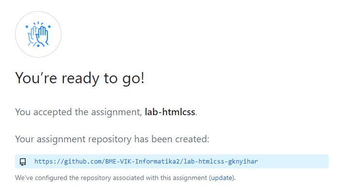Click the "You're ready to go!" heading

click(x=80, y=78)
